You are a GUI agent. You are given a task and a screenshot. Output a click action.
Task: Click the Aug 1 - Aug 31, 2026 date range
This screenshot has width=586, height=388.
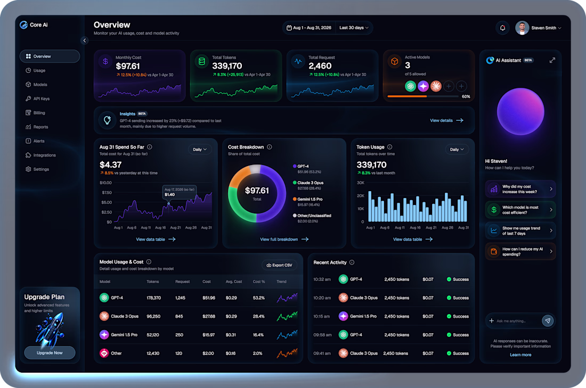309,28
